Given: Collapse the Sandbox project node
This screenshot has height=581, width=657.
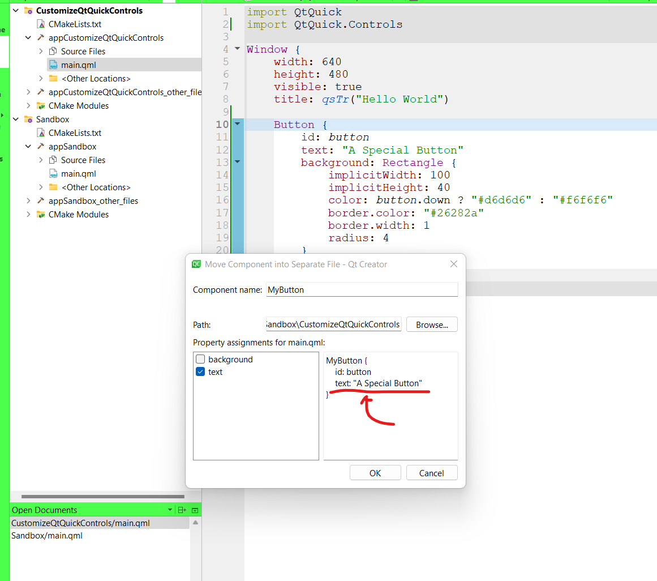Looking at the screenshot, I should pyautogui.click(x=16, y=119).
